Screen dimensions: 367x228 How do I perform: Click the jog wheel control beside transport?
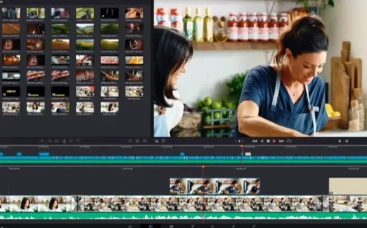point(239,141)
